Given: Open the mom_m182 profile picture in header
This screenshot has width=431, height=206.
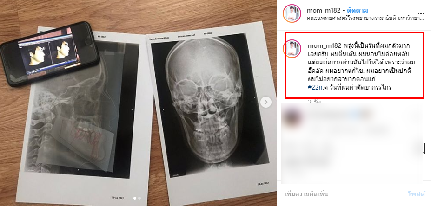Looking at the screenshot, I should point(292,13).
